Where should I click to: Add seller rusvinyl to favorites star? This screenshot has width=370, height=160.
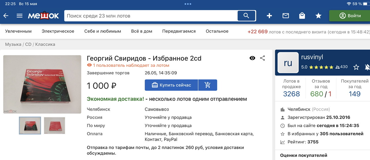point(356,67)
